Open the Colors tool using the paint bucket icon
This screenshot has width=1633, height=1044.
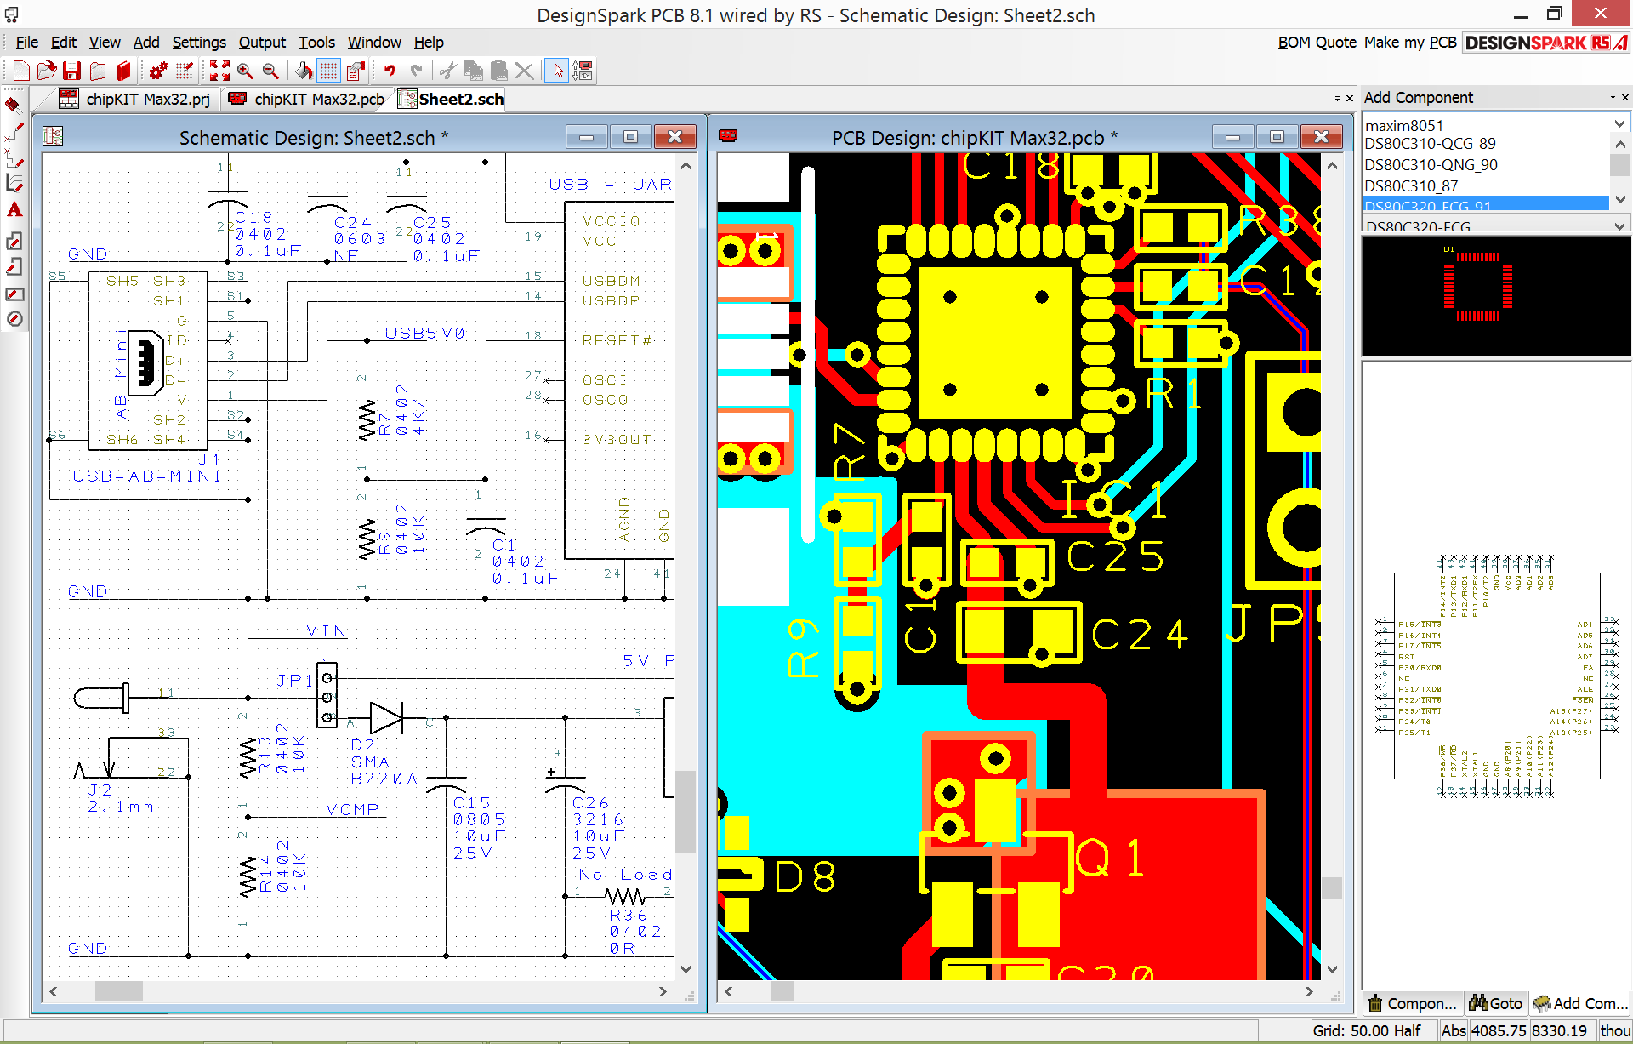click(x=304, y=71)
